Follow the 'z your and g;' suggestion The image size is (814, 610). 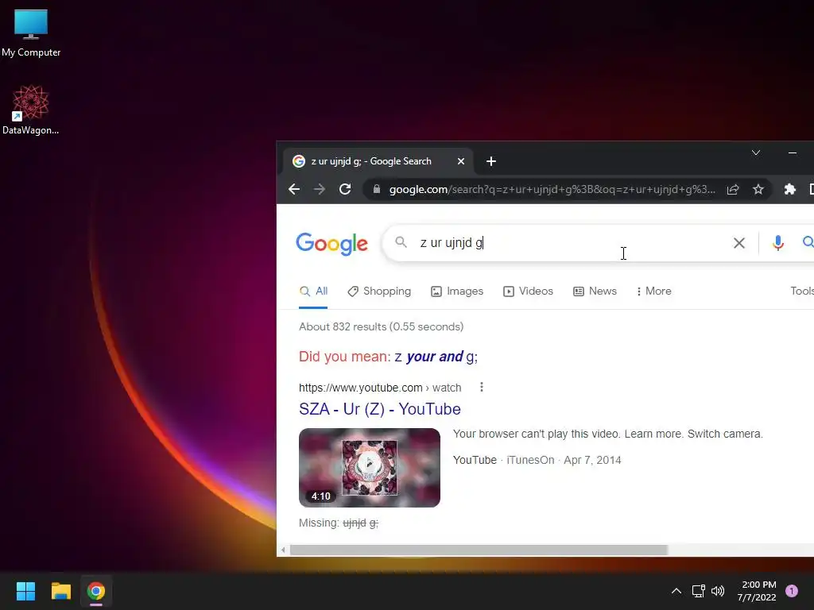pyautogui.click(x=436, y=357)
